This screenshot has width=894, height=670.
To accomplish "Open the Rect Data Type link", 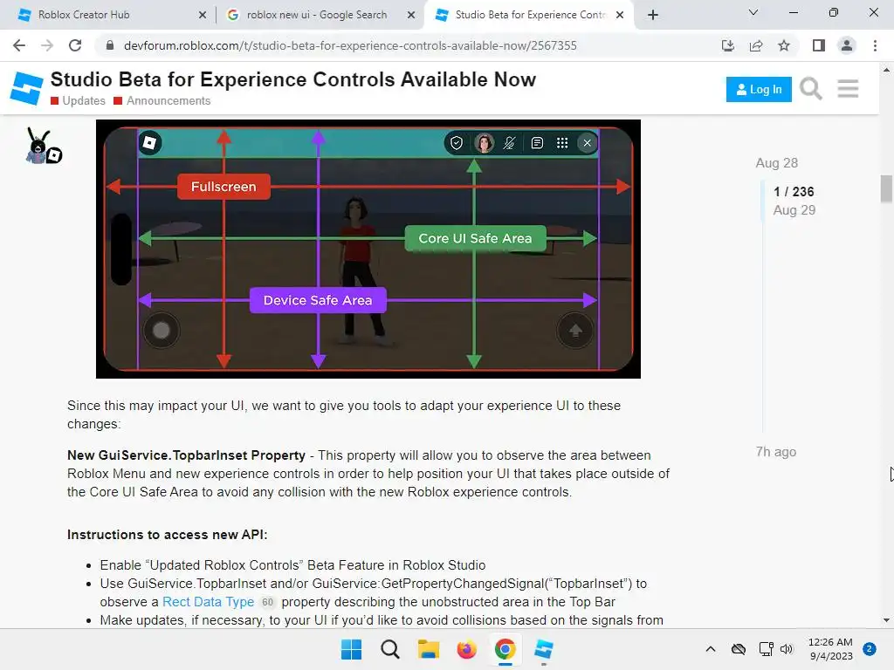I will click(x=208, y=602).
